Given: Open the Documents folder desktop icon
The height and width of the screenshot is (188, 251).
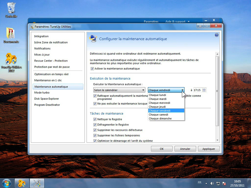Looking at the screenshot, I should click(x=11, y=35).
